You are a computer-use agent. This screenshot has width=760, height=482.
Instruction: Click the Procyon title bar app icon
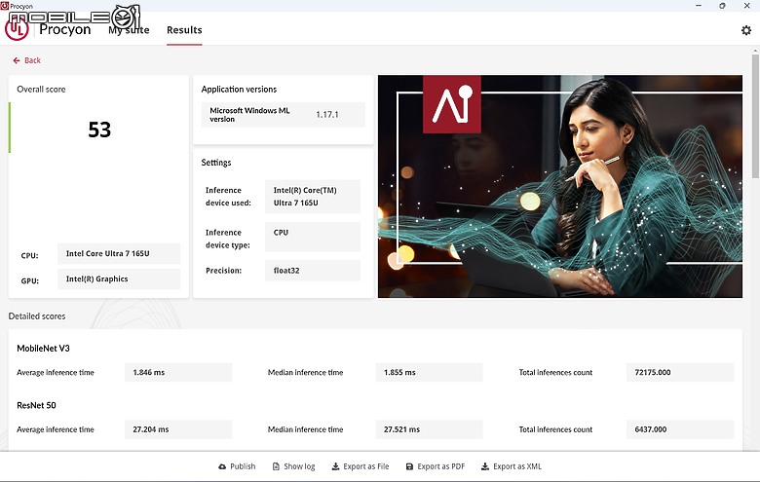4,6
